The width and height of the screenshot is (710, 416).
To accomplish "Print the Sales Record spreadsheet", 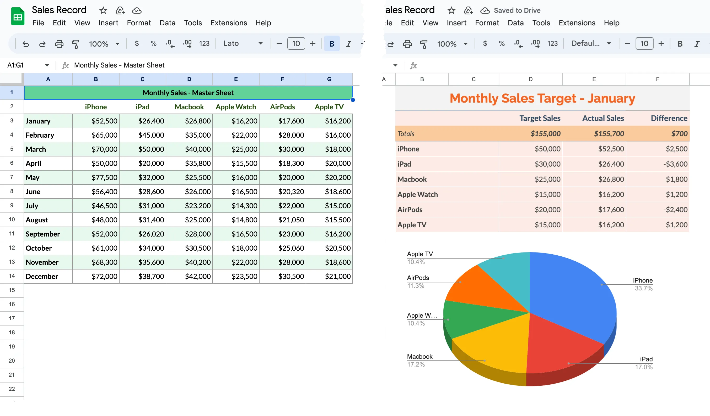I will tap(59, 44).
